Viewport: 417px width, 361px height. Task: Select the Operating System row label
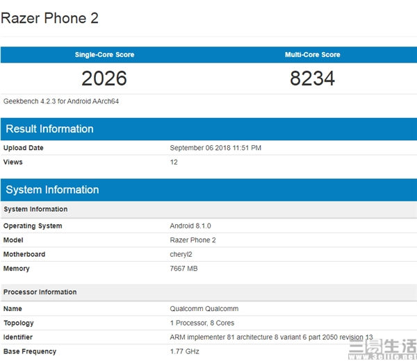pos(33,226)
